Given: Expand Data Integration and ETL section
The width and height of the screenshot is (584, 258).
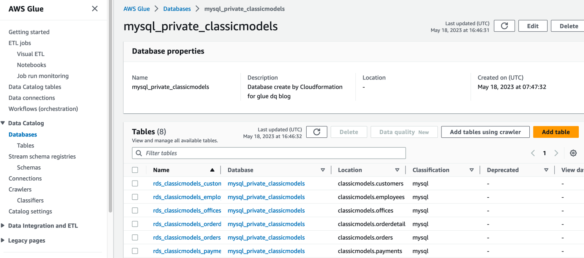Looking at the screenshot, I should tap(3, 226).
